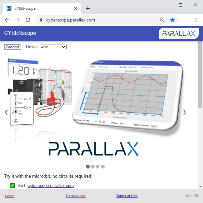Image resolution: width=203 pixels, height=203 pixels.
Task: Click the page vertical scrollbar thumb
Action: pos(200,74)
